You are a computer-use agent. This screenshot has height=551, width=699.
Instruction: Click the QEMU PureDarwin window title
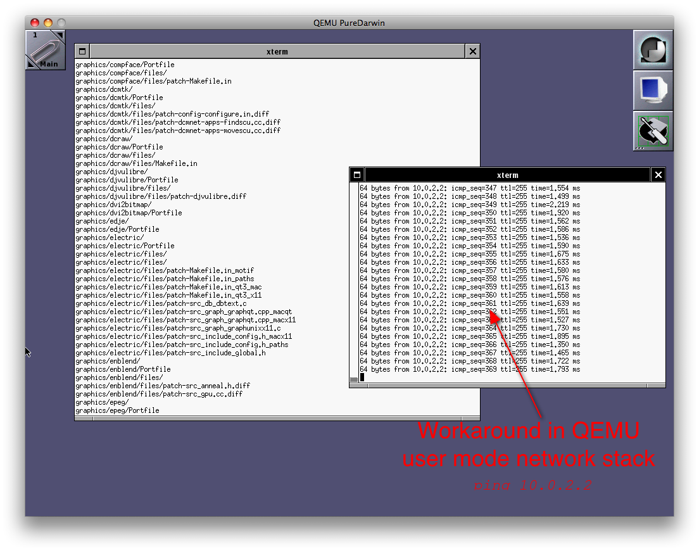pos(349,23)
